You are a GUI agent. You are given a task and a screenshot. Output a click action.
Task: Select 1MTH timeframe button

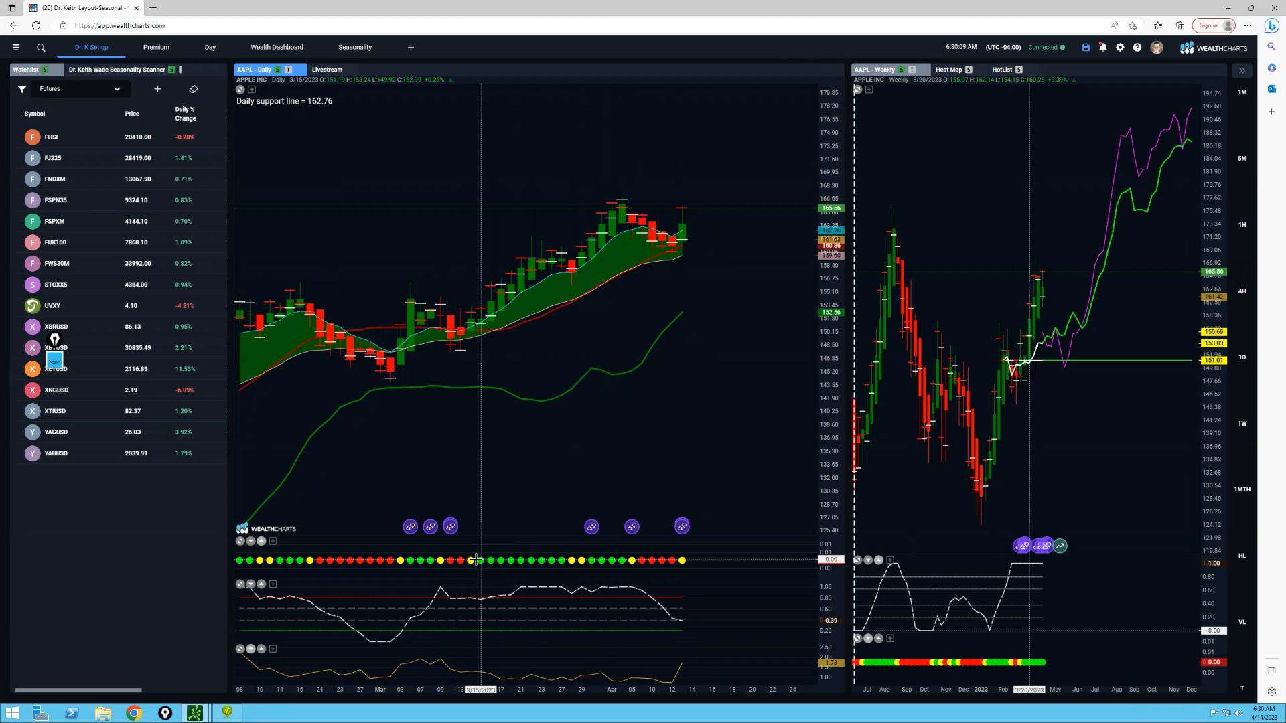1242,489
